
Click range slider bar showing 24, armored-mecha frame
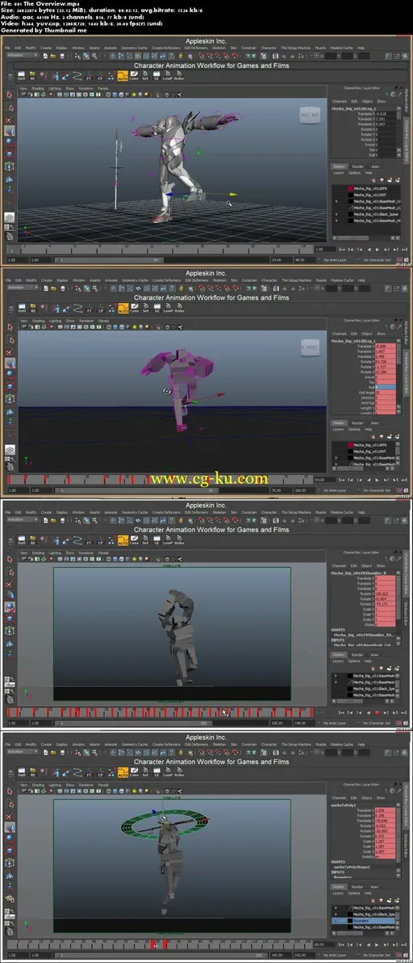(107, 259)
